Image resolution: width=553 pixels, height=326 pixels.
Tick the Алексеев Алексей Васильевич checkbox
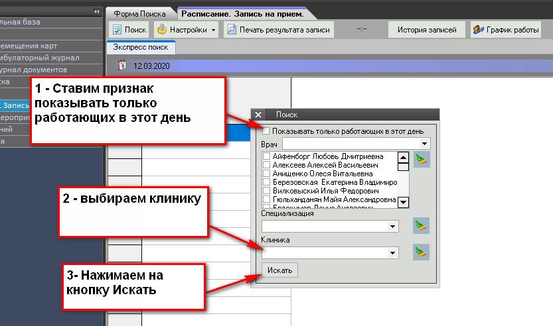pos(267,166)
